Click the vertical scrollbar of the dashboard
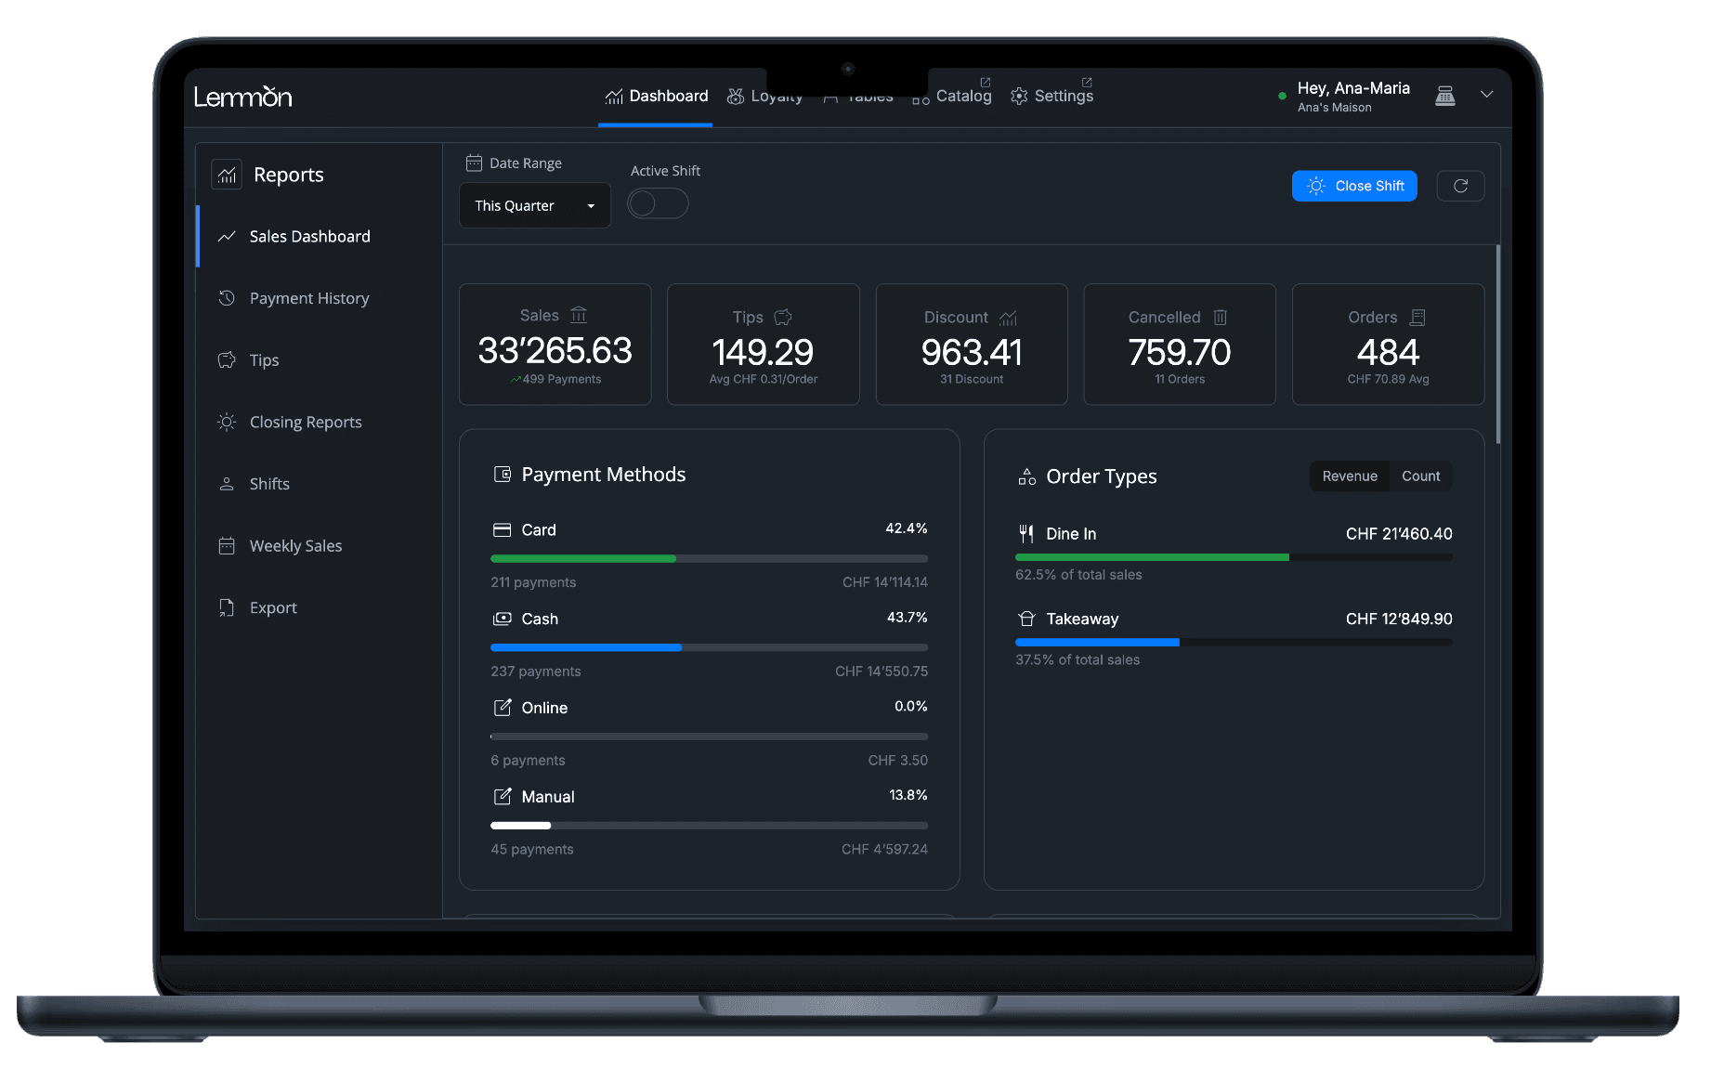The image size is (1711, 1082). click(x=1498, y=344)
